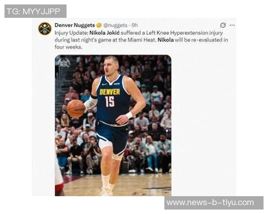Open the Denver Nuggets account name

click(x=75, y=25)
